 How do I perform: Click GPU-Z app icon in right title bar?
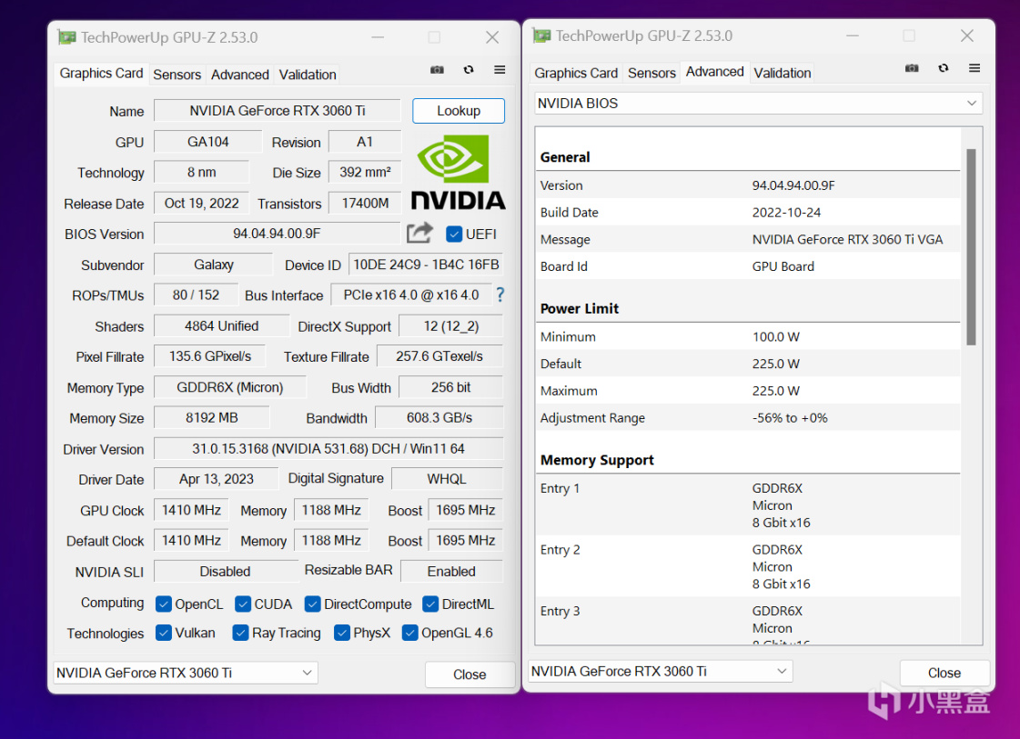[541, 35]
